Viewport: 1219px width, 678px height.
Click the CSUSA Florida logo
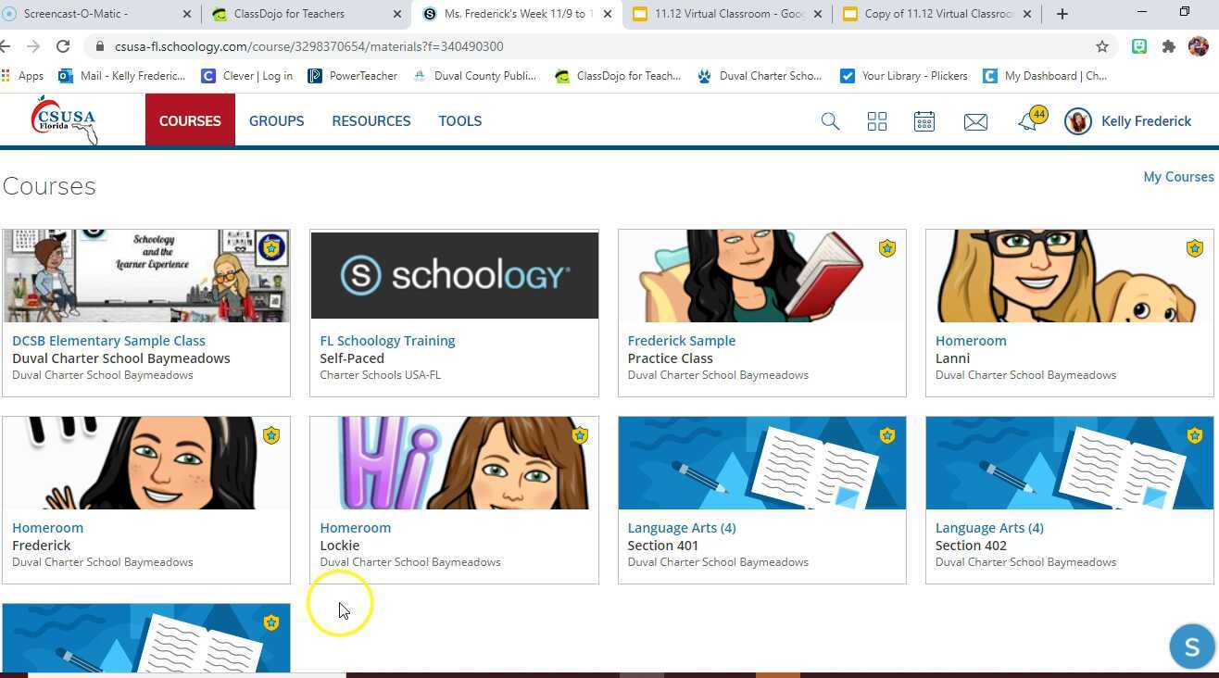coord(65,120)
